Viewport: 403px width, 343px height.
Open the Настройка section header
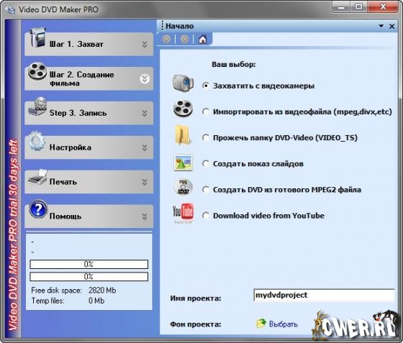pyautogui.click(x=89, y=147)
